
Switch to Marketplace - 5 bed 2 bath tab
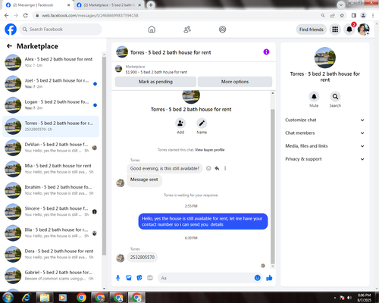coord(108,5)
